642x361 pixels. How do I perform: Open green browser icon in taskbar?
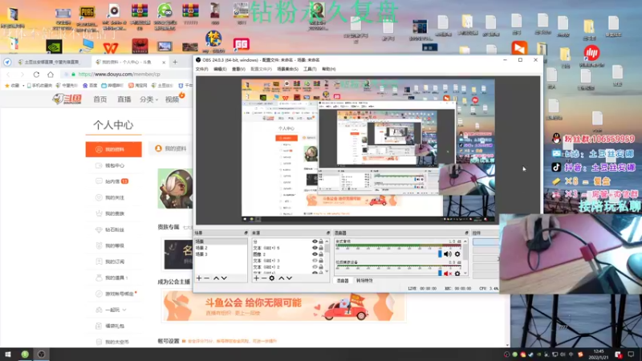25,355
